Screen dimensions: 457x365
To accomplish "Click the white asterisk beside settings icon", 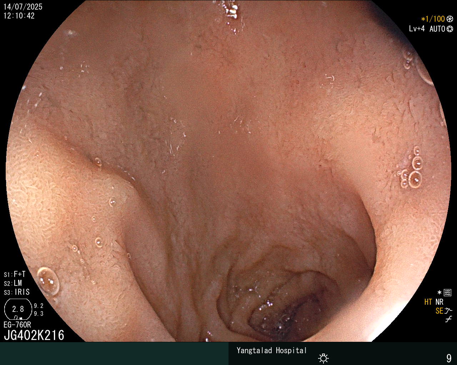I will (x=440, y=293).
